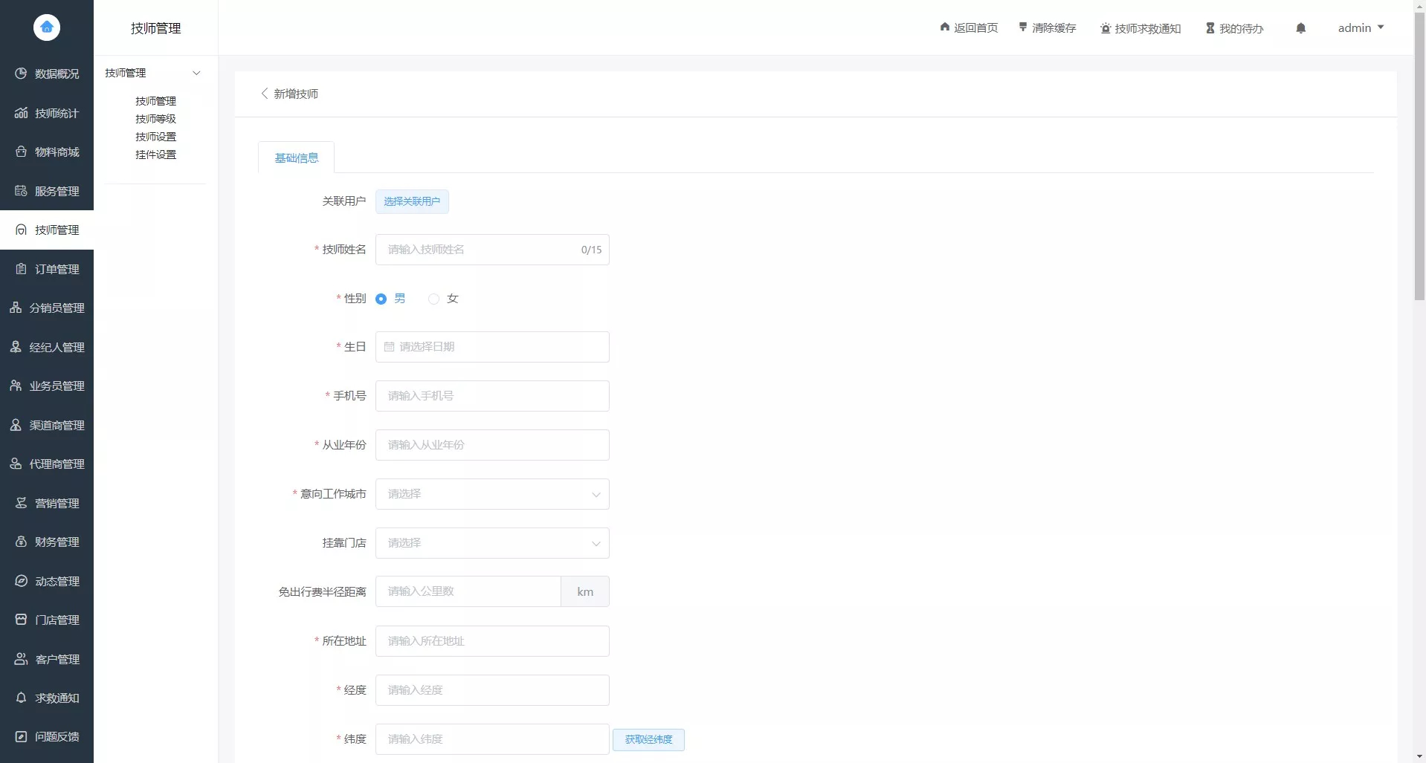Click the 物料商城 shopping bag icon
Image resolution: width=1426 pixels, height=763 pixels.
(21, 152)
